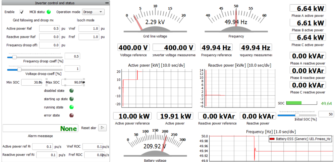The width and height of the screenshot is (335, 162).
Task: Click the running state green LED
Action: coord(71,107)
